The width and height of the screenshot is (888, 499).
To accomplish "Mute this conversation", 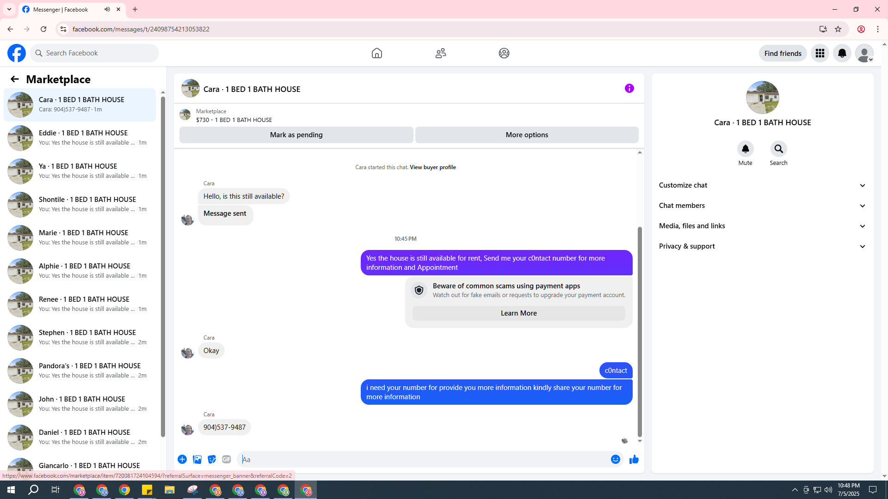I will (745, 149).
